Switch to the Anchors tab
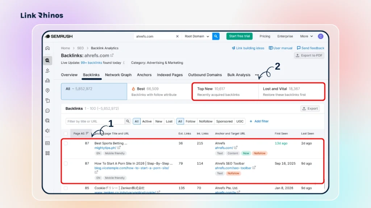The width and height of the screenshot is (371, 208). click(144, 75)
